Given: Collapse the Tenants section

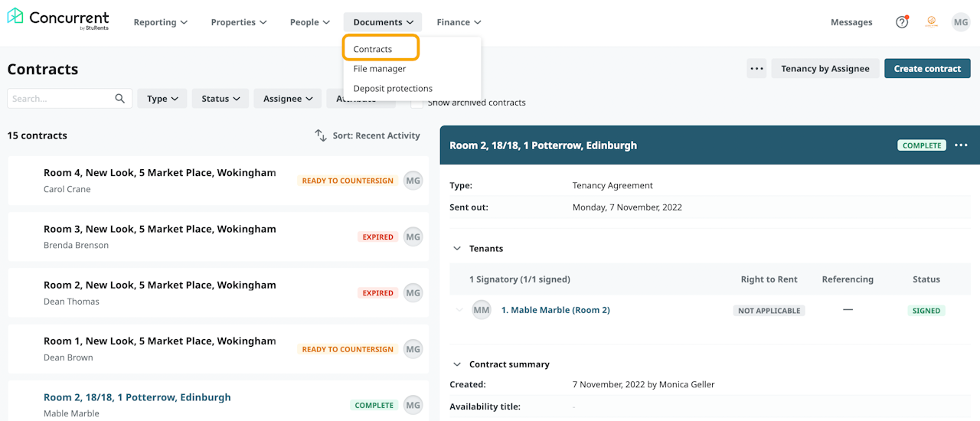Looking at the screenshot, I should pyautogui.click(x=458, y=249).
